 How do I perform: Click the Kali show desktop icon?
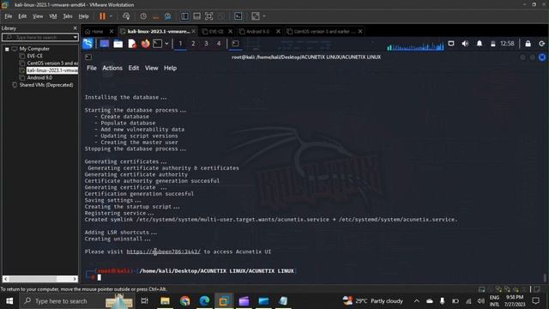105,44
